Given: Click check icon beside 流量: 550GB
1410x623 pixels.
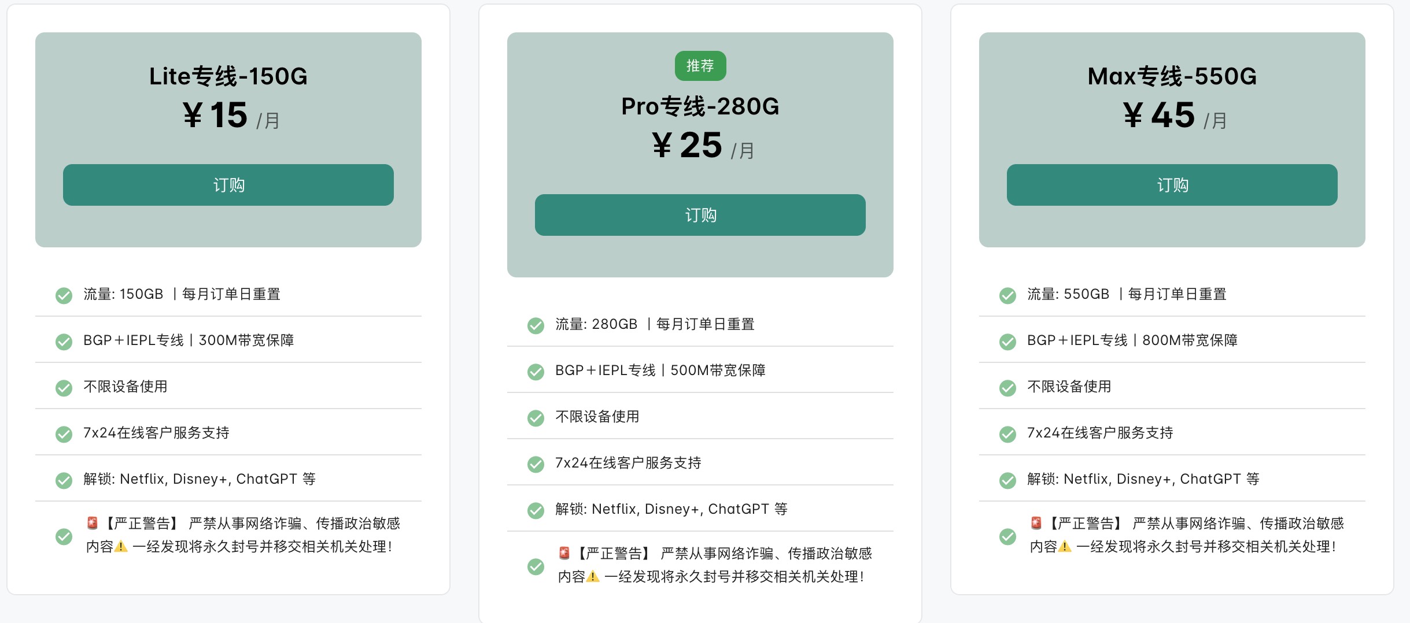Looking at the screenshot, I should 1007,295.
